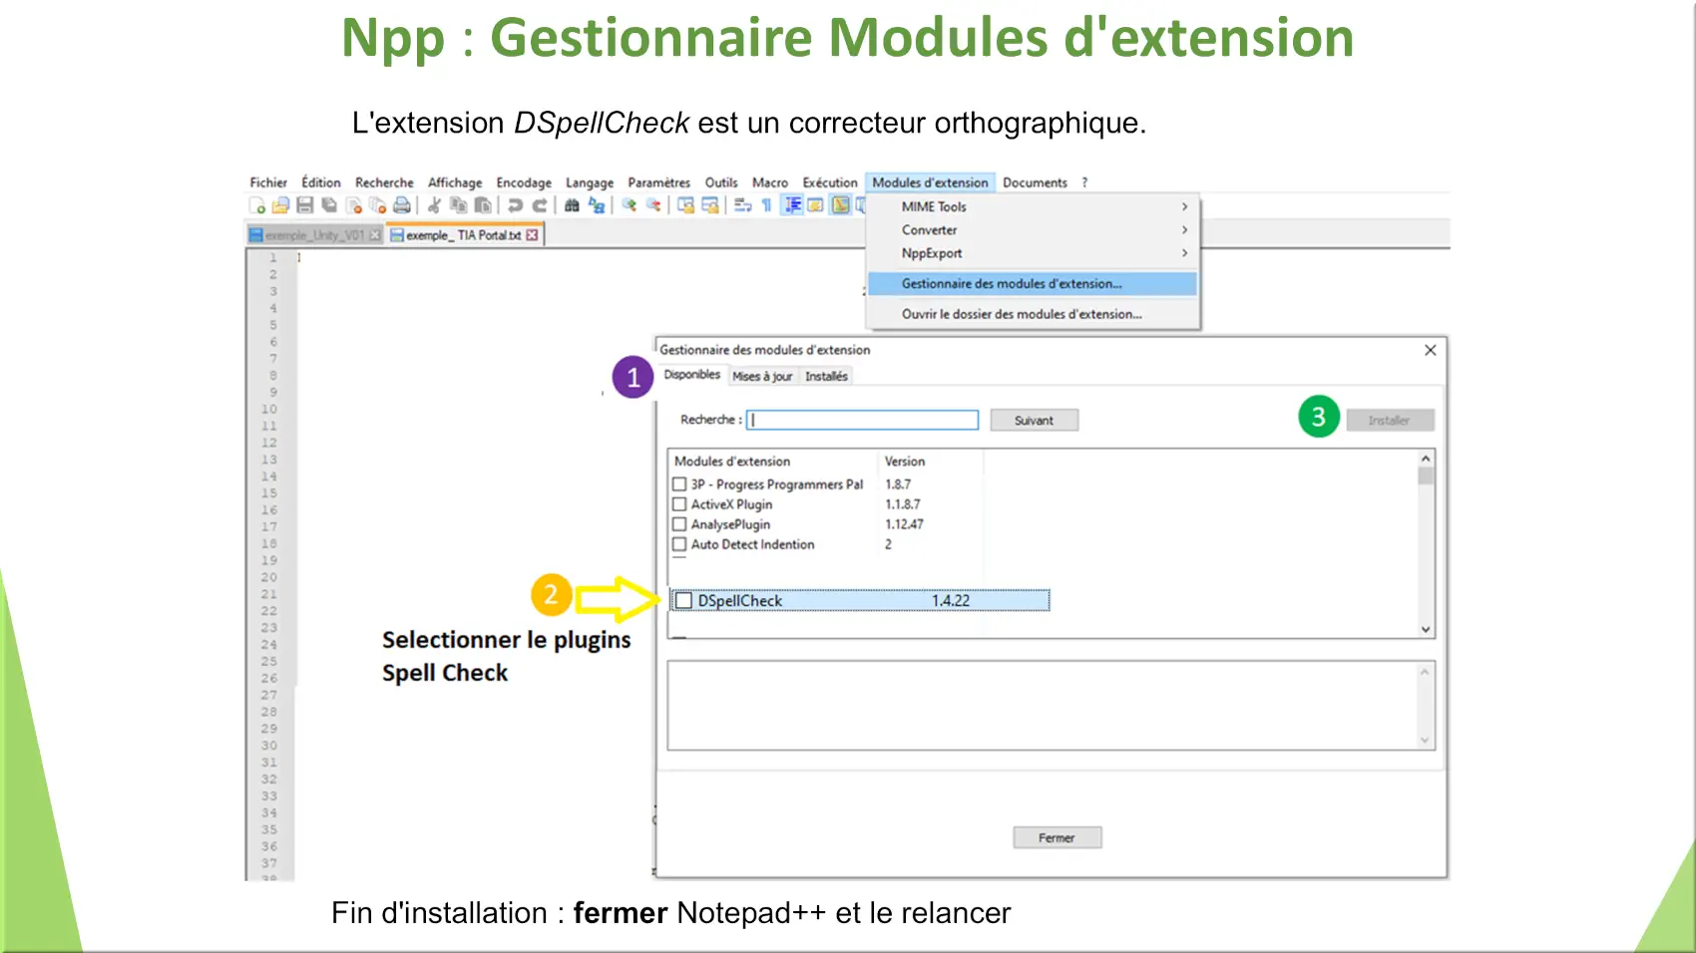Open the Paramètres menu
Viewport: 1696px width, 953px height.
(x=658, y=182)
